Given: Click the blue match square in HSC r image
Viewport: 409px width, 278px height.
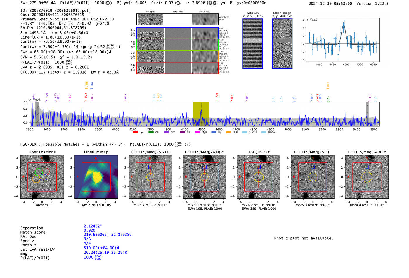Looking at the screenshot, I should coord(259,167).
